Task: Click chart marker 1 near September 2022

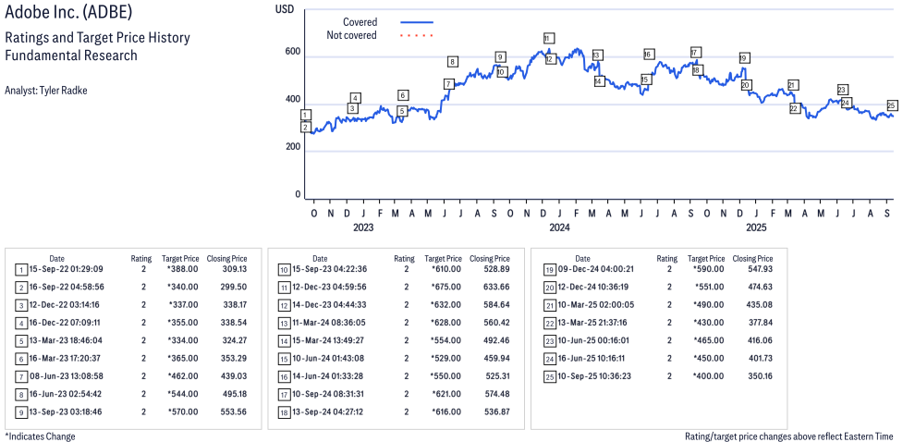Action: (306, 116)
